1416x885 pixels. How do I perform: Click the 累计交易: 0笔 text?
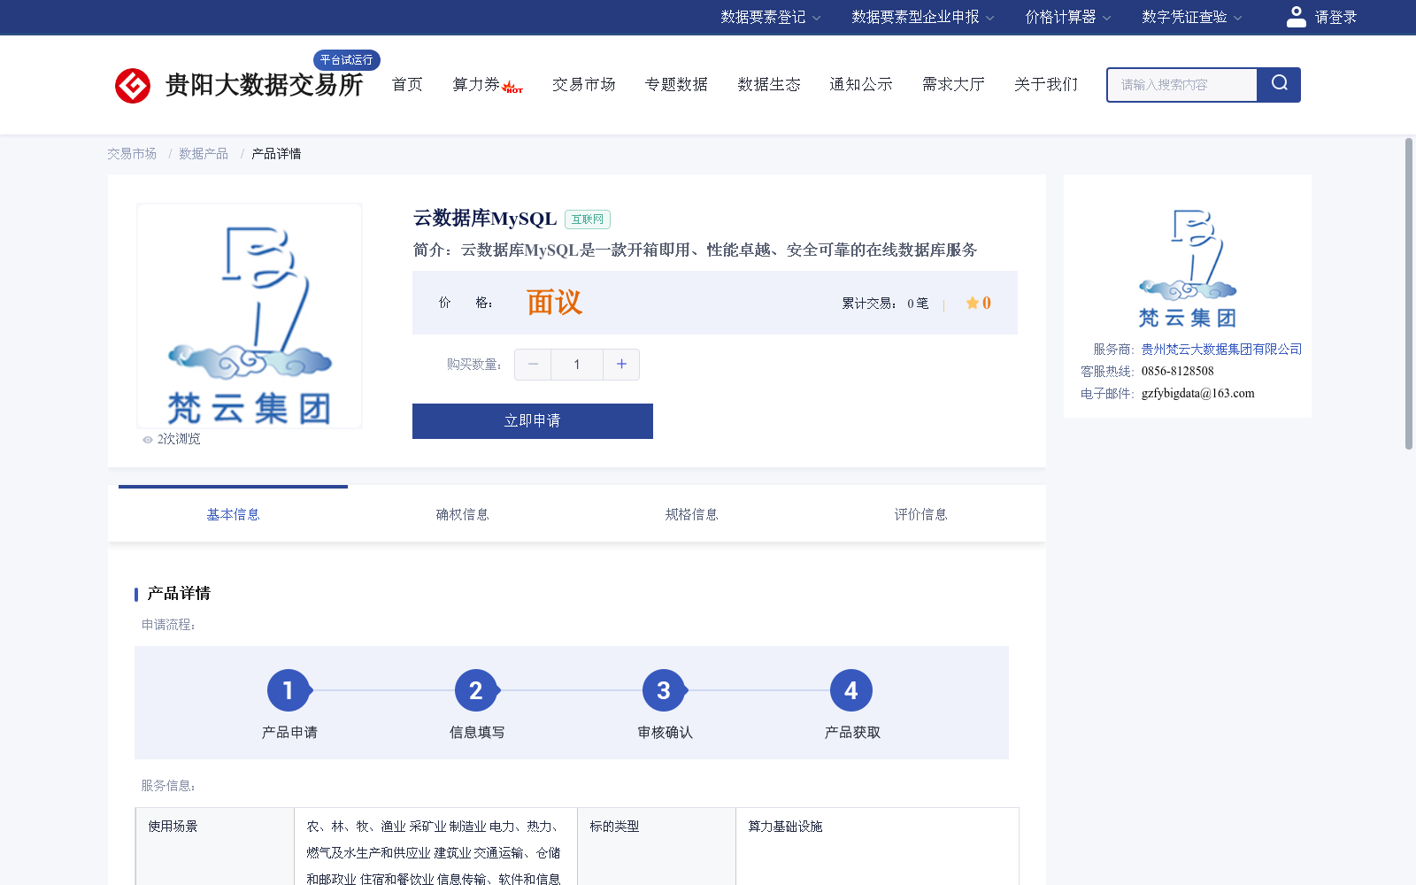[x=885, y=304]
